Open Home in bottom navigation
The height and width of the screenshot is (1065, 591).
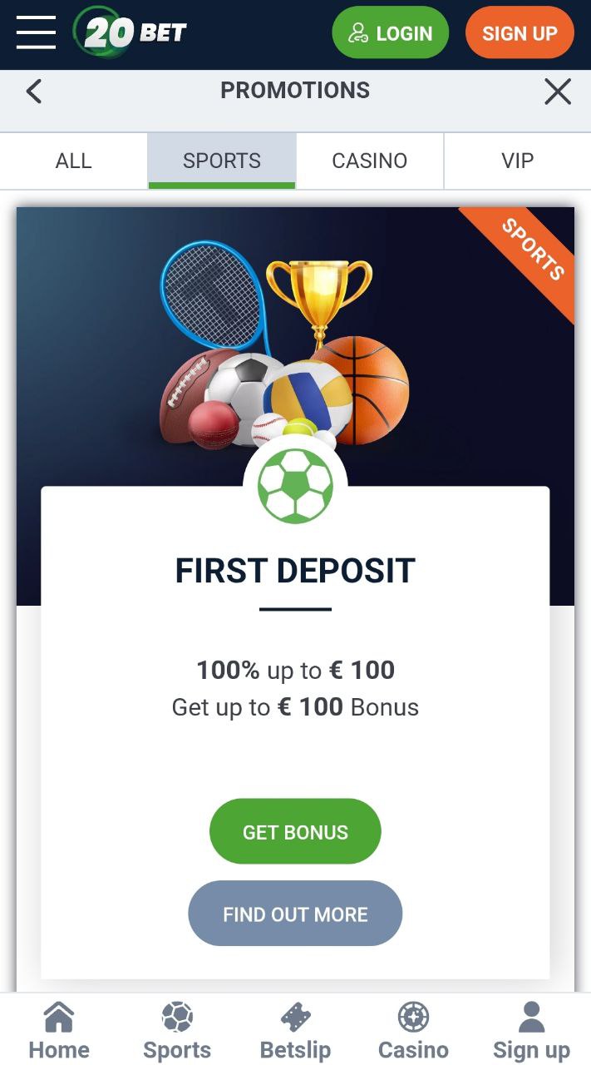click(59, 1032)
